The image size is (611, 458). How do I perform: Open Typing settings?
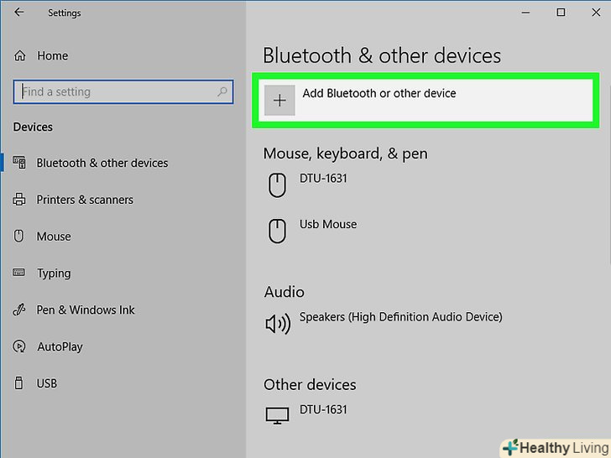click(54, 273)
